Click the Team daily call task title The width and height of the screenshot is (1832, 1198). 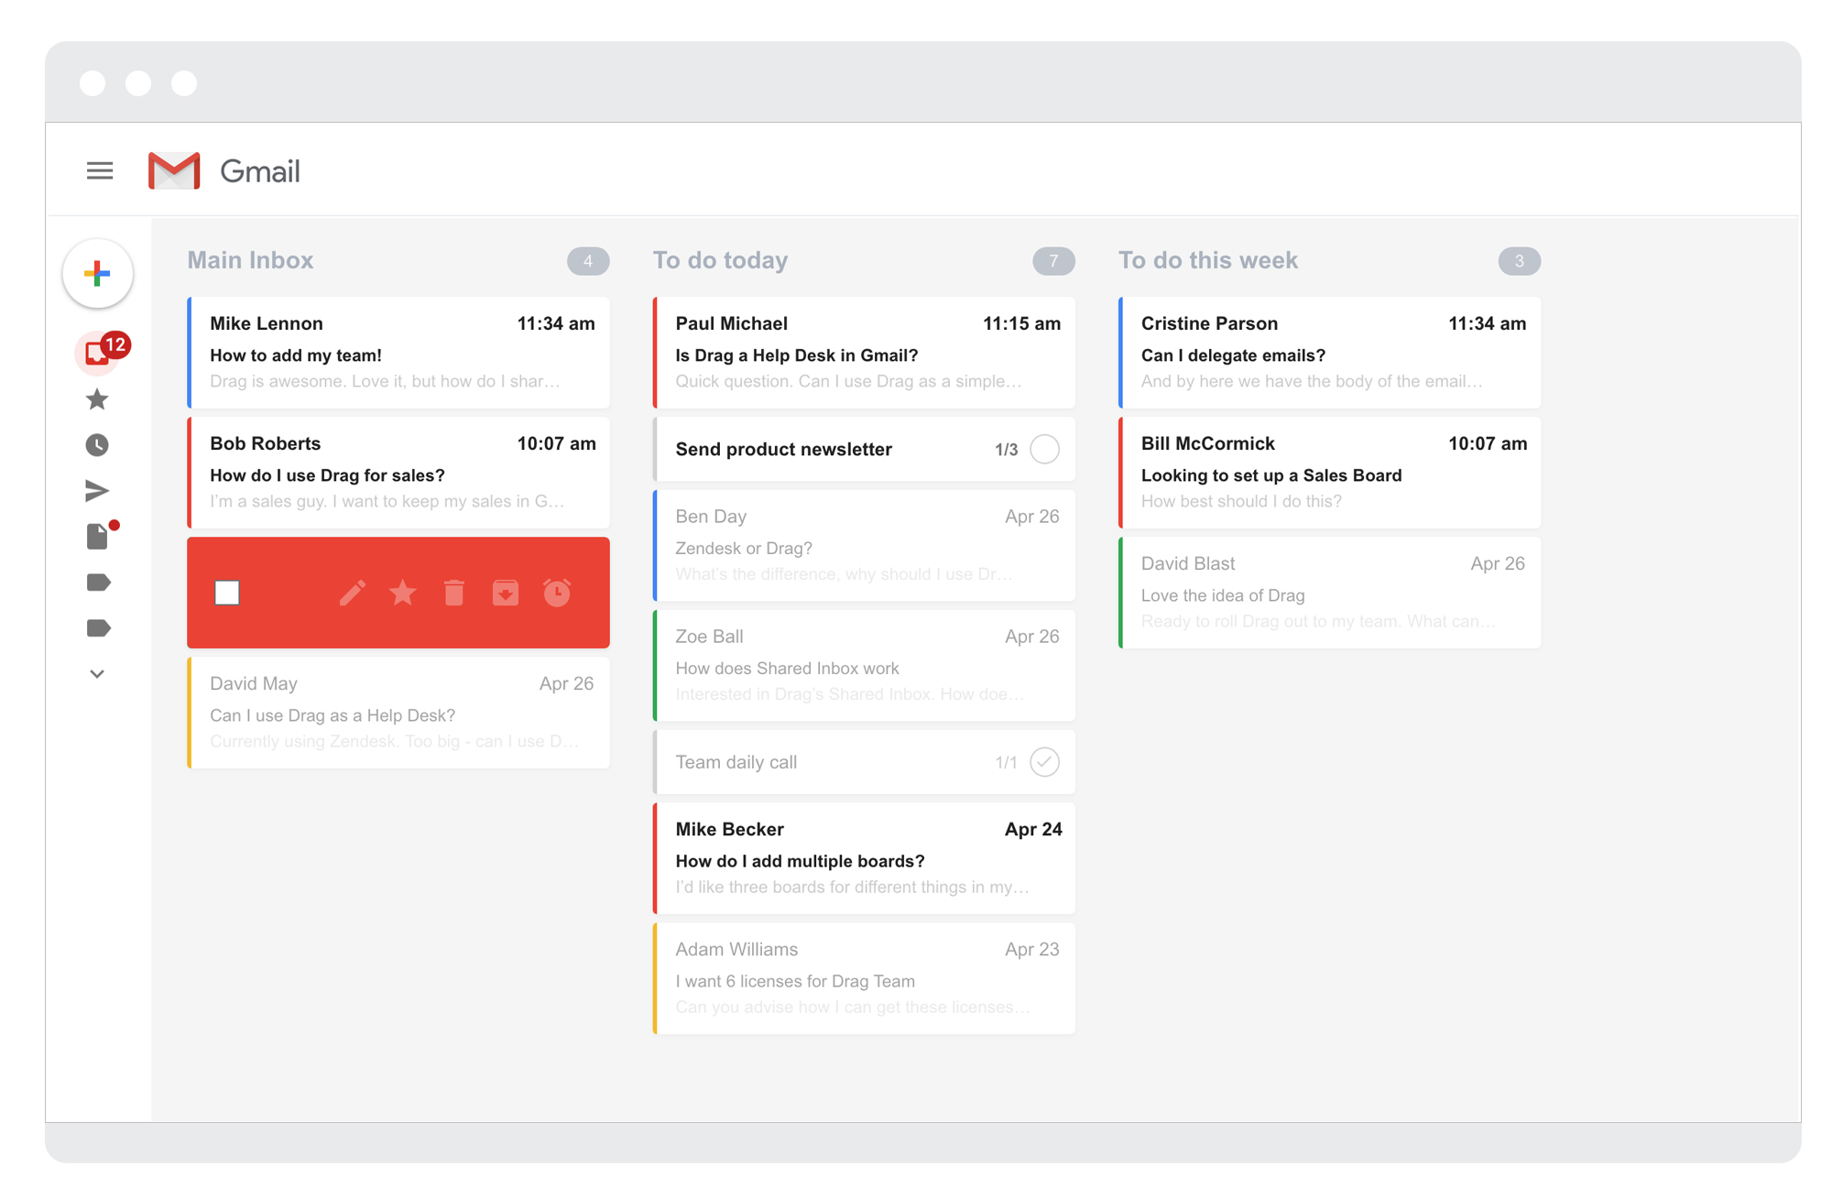736,762
